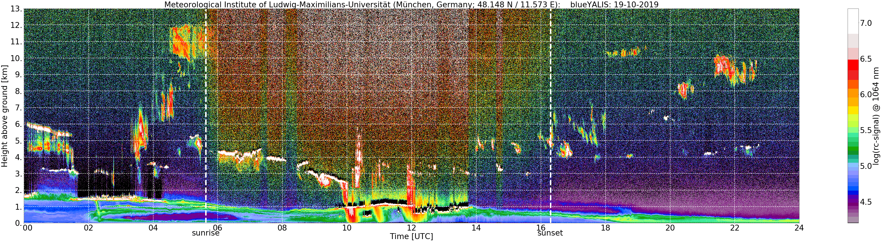
Task: Click the 'sunrise' label under the time axis
Action: tap(205, 233)
